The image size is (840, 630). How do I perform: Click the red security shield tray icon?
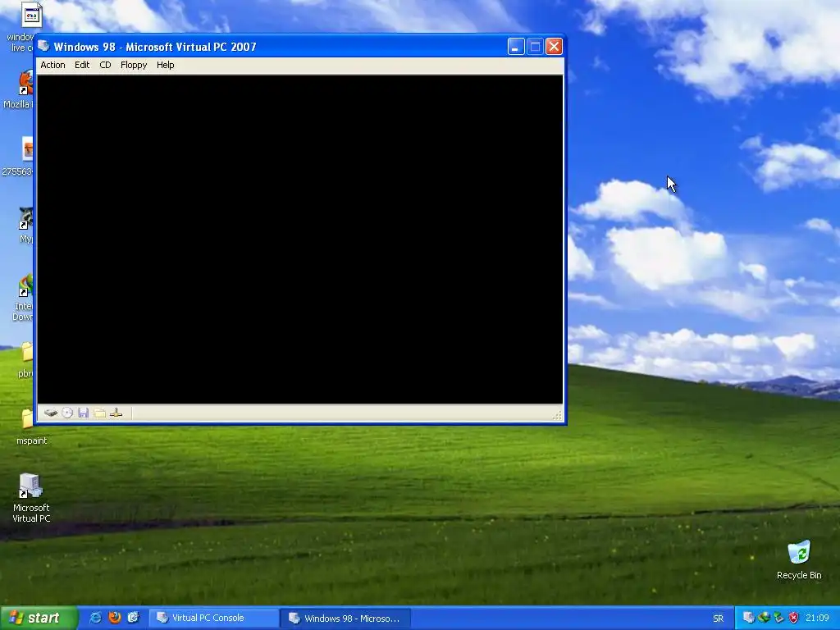[x=793, y=618]
